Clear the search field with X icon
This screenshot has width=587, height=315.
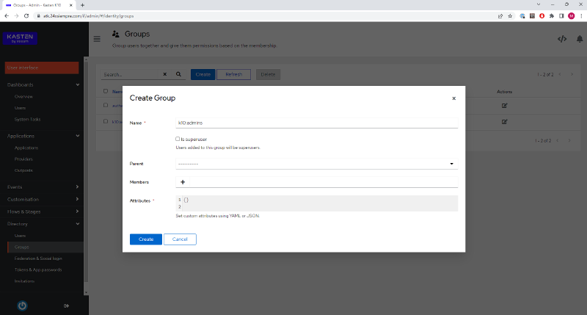[x=164, y=74]
